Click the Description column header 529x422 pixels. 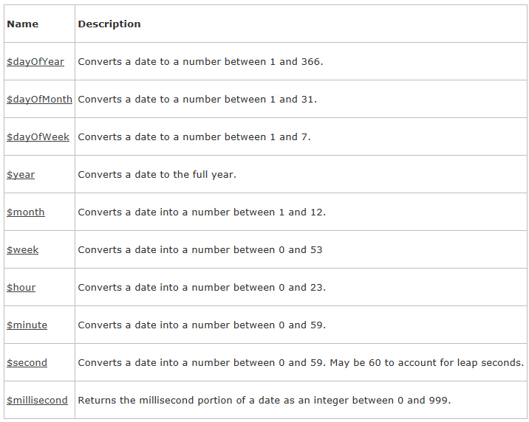(109, 24)
